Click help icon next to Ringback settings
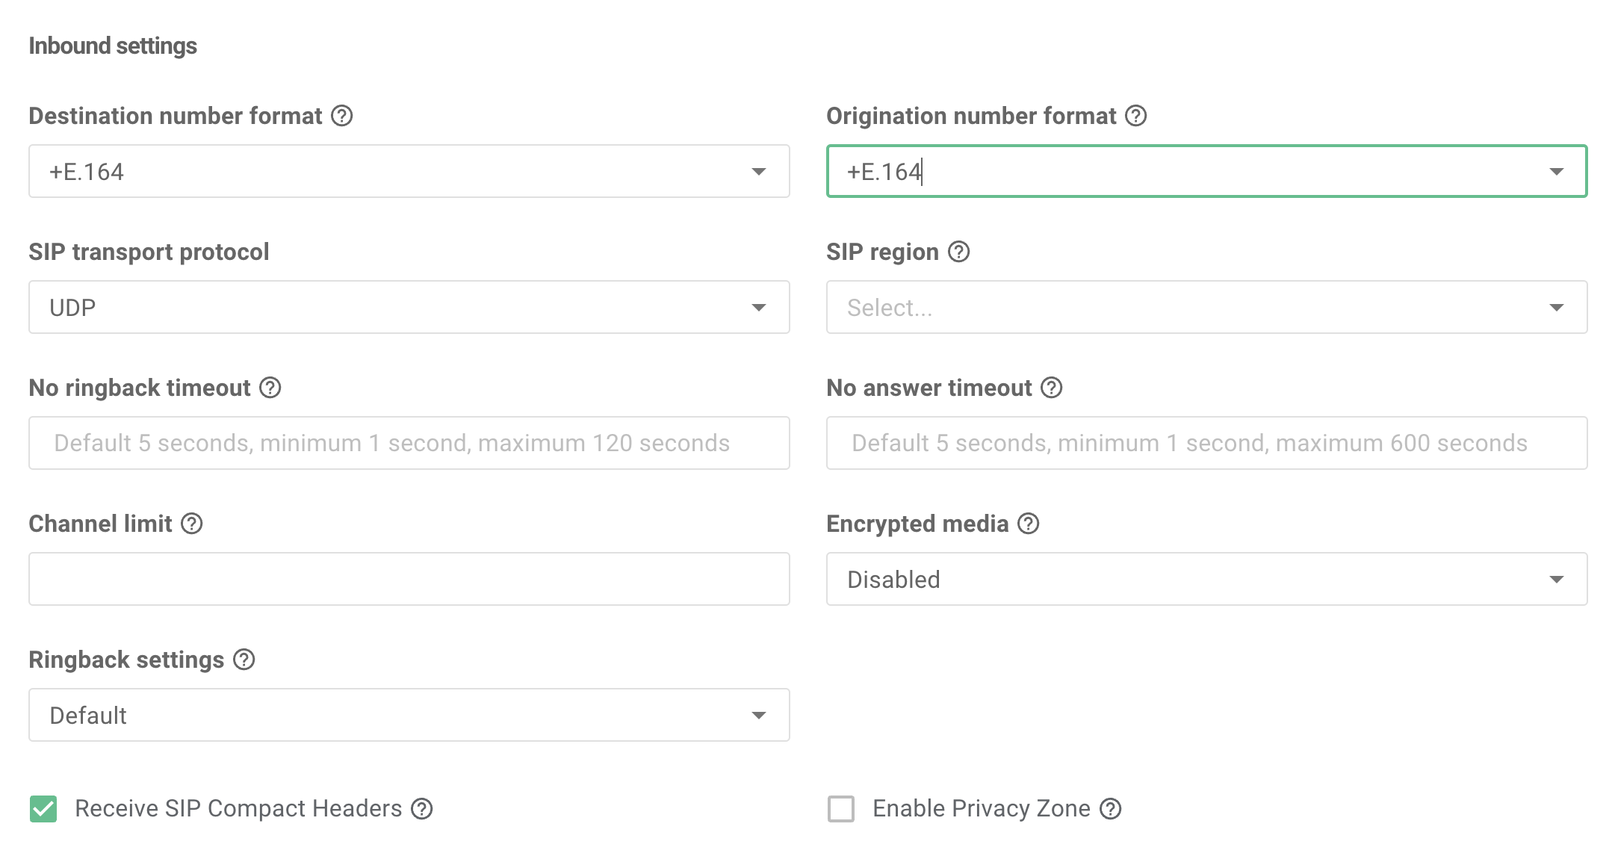1615x862 pixels. (x=244, y=660)
